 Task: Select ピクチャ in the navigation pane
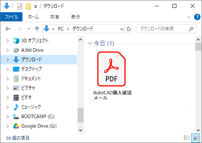pyautogui.click(x=28, y=88)
